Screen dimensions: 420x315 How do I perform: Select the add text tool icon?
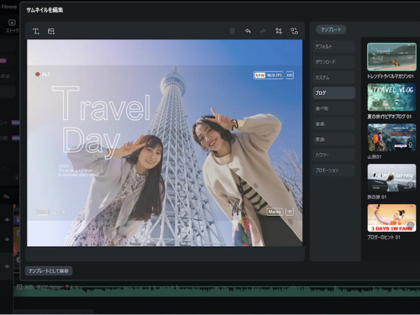[x=36, y=31]
